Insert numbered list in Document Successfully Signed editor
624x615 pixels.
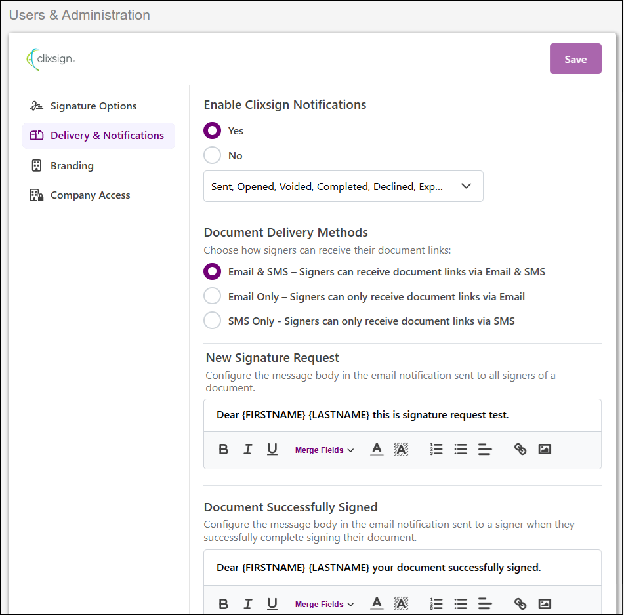click(436, 604)
